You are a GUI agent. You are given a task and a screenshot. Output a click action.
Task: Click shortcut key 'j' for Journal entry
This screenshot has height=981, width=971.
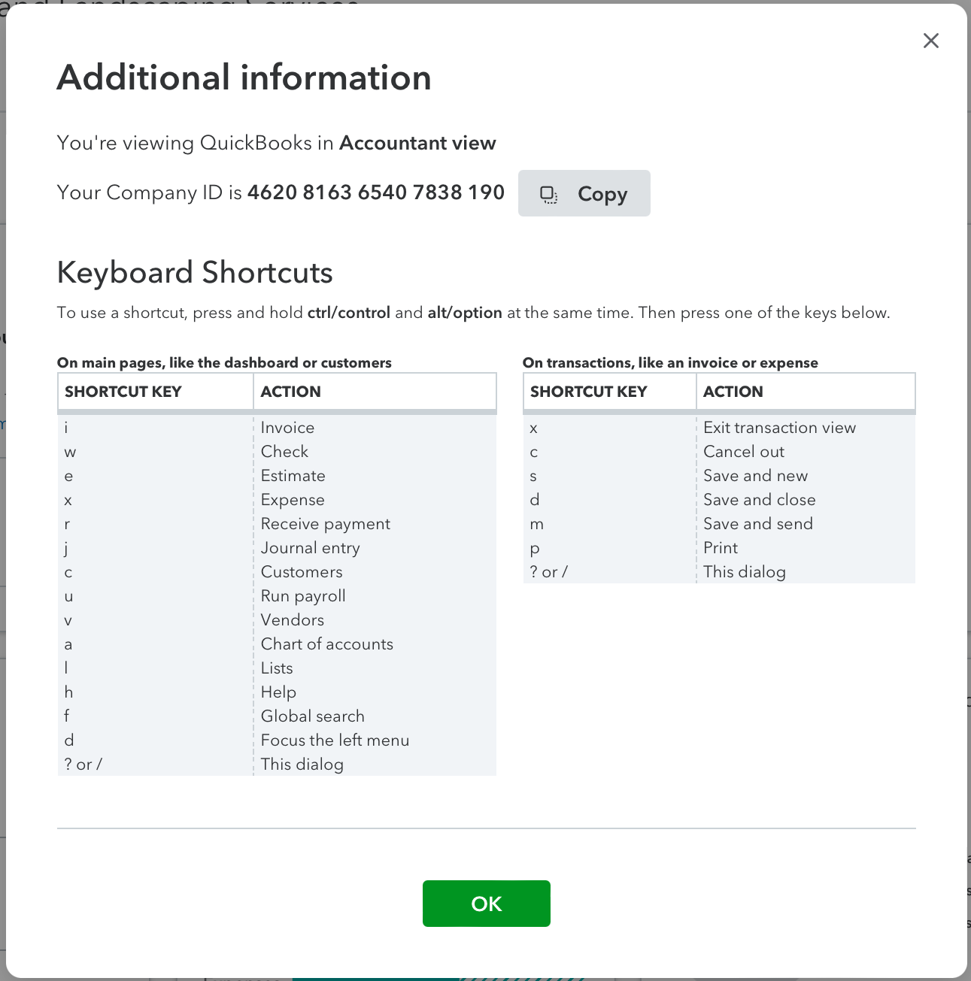tap(66, 549)
